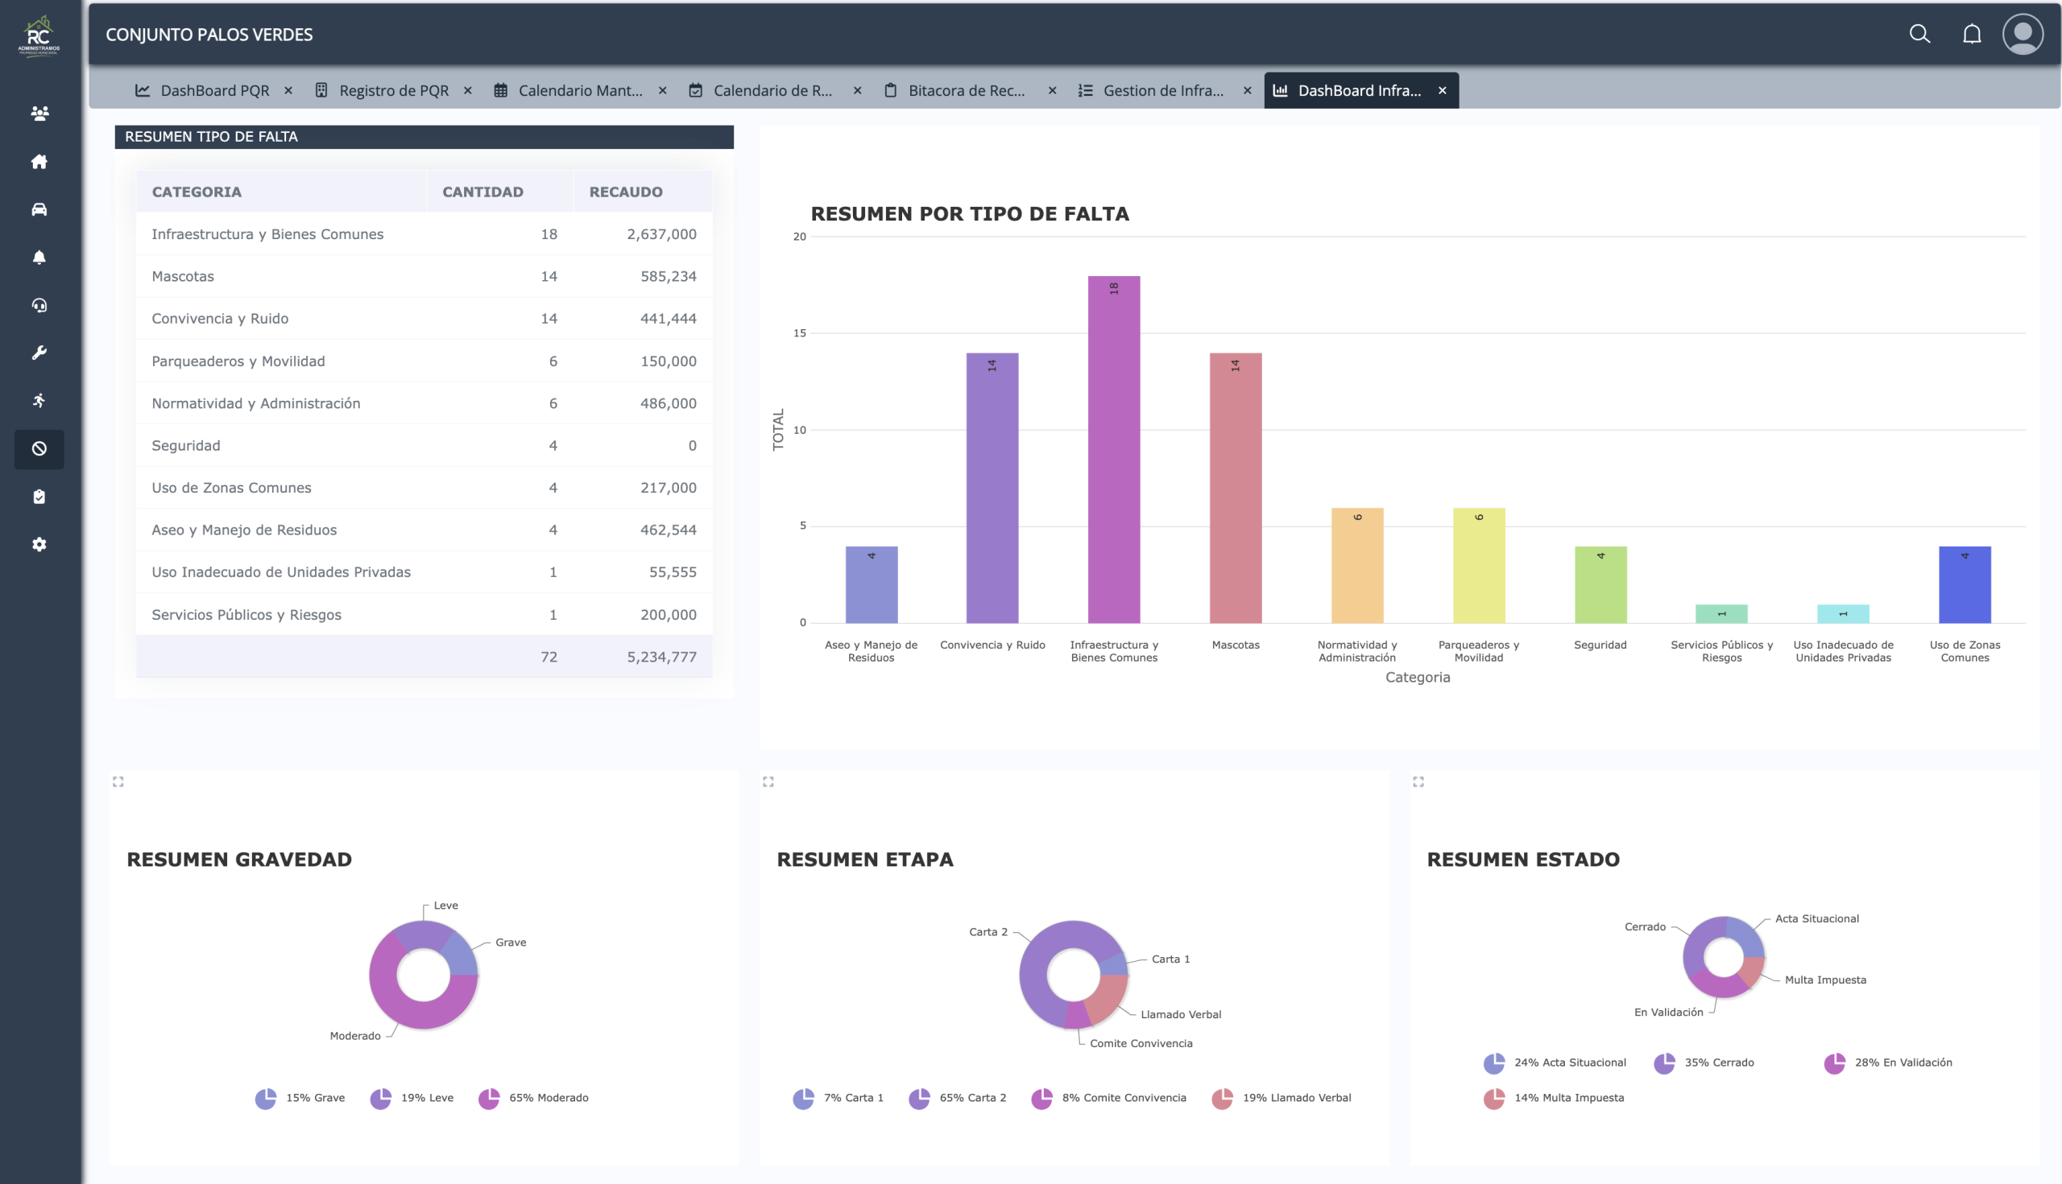Open the vehicles (car) sidebar icon
The image size is (2062, 1184).
click(39, 209)
